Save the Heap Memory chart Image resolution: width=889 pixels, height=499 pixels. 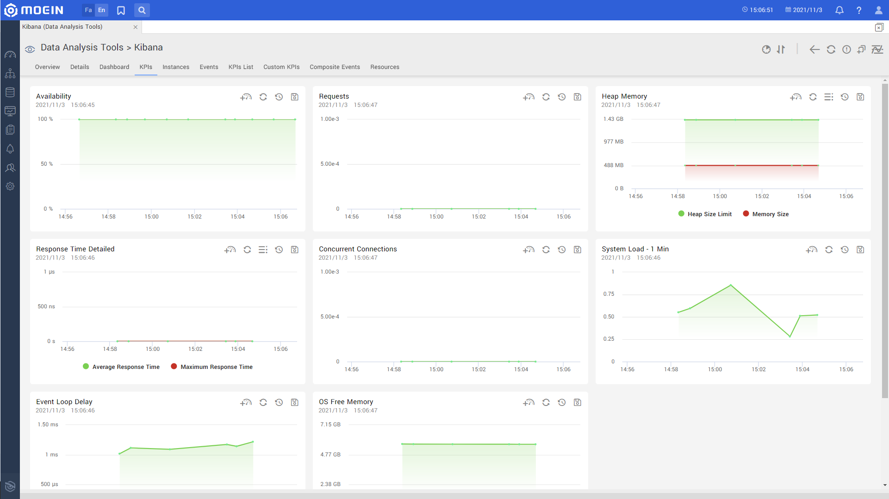[x=860, y=97]
